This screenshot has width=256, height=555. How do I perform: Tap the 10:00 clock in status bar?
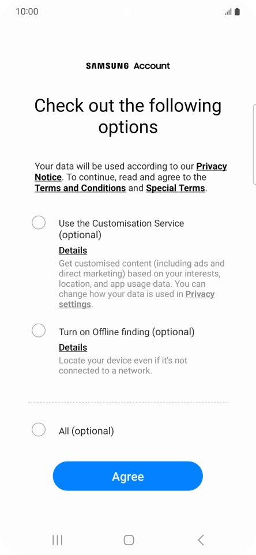point(27,12)
